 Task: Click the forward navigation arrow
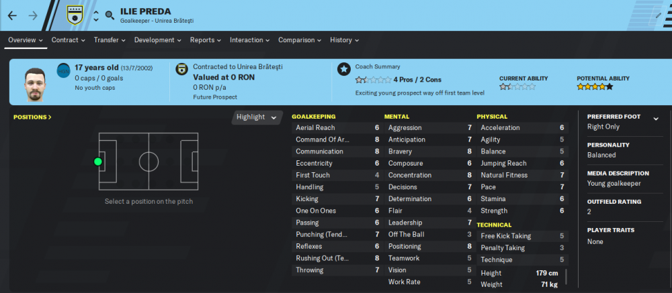tap(33, 16)
